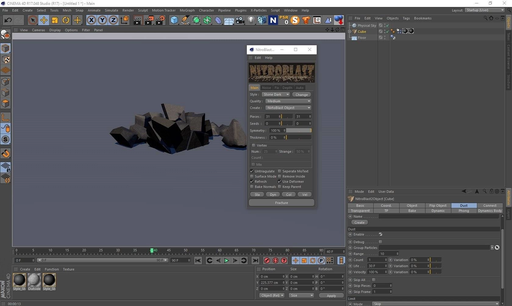Open the Camera object icon

(240, 20)
